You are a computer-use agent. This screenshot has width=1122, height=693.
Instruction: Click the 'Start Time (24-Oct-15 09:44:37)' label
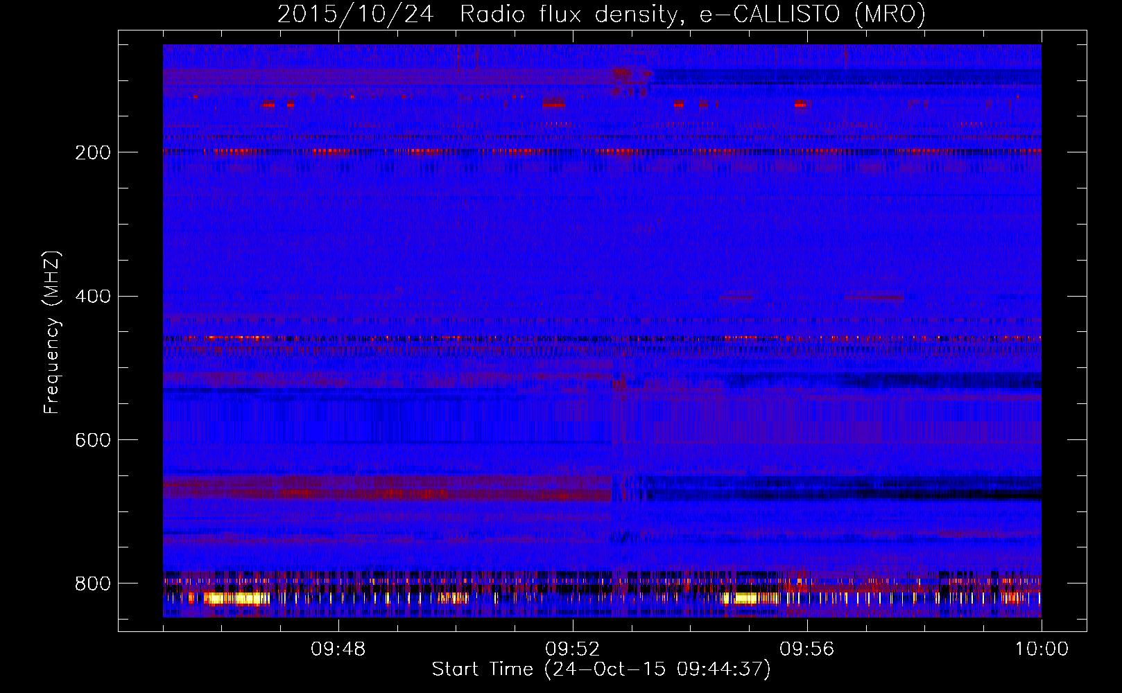[601, 669]
